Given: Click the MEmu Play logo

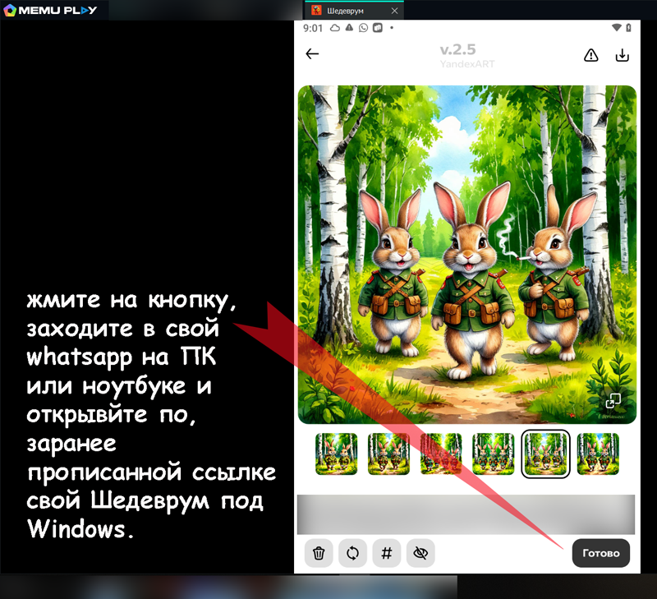Looking at the screenshot, I should point(50,10).
